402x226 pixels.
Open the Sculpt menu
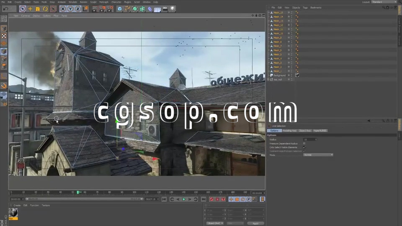[x=93, y=2]
